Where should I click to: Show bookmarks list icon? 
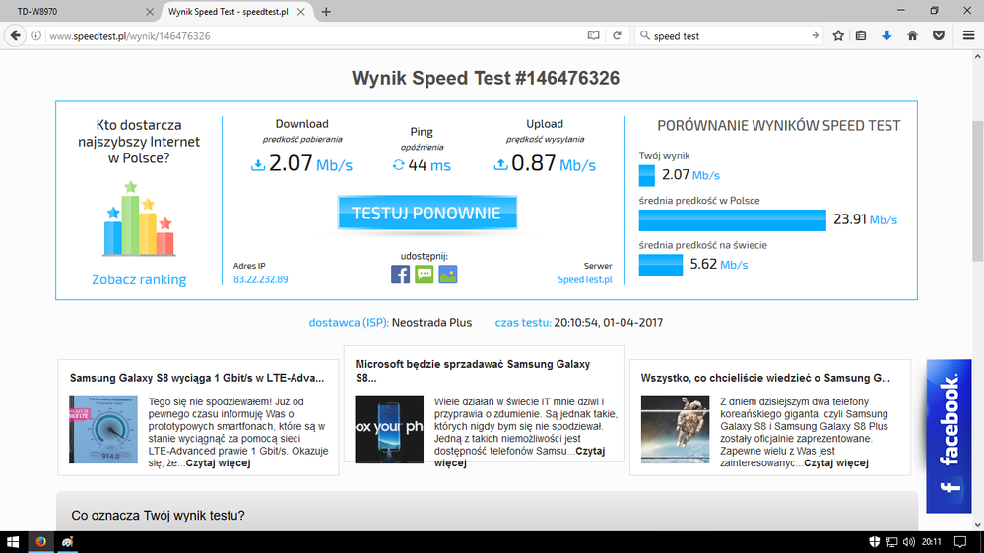click(861, 35)
